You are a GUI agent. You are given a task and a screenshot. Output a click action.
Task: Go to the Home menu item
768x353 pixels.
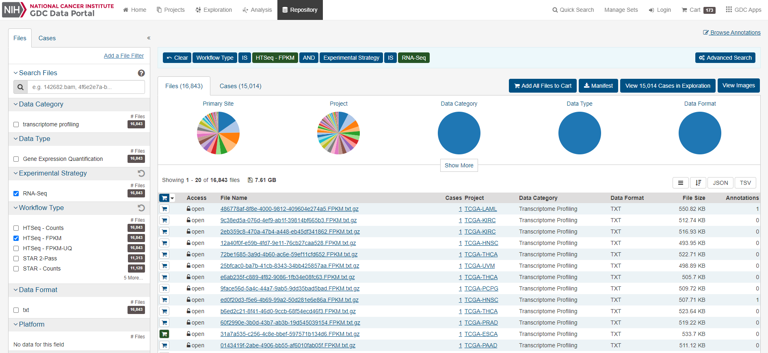pos(134,10)
